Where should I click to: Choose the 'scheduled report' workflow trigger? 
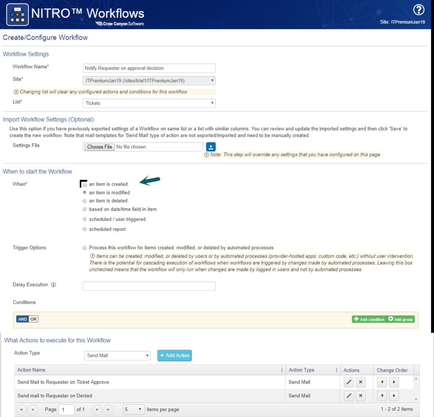click(x=84, y=229)
